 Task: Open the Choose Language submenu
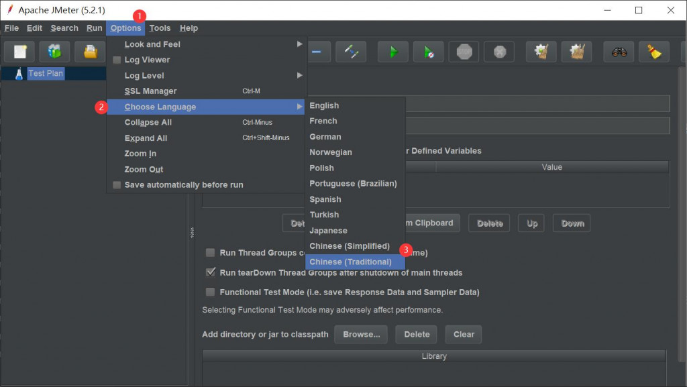(x=206, y=107)
